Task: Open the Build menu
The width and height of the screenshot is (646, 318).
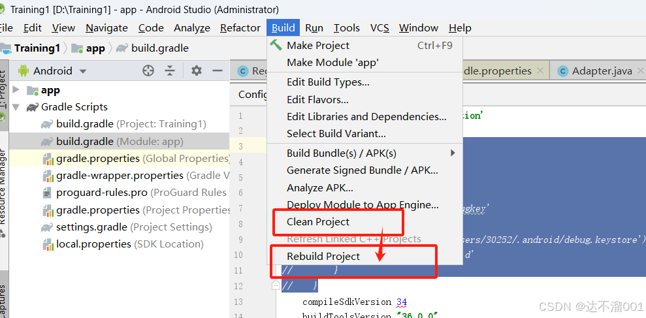Action: coord(283,28)
